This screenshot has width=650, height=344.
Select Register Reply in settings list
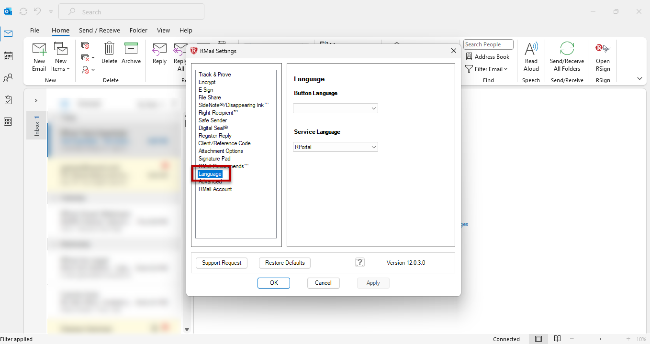point(215,136)
